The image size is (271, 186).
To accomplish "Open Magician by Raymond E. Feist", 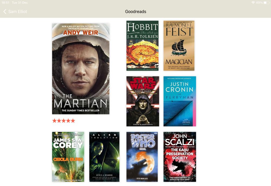I will [179, 46].
